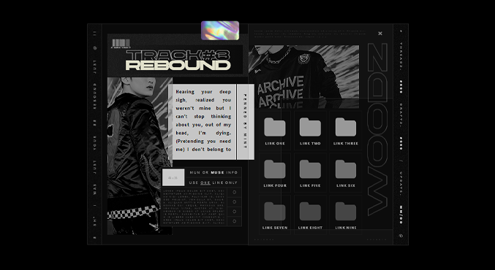Click the holographic sticker at top
The width and height of the screenshot is (495, 270).
[220, 31]
